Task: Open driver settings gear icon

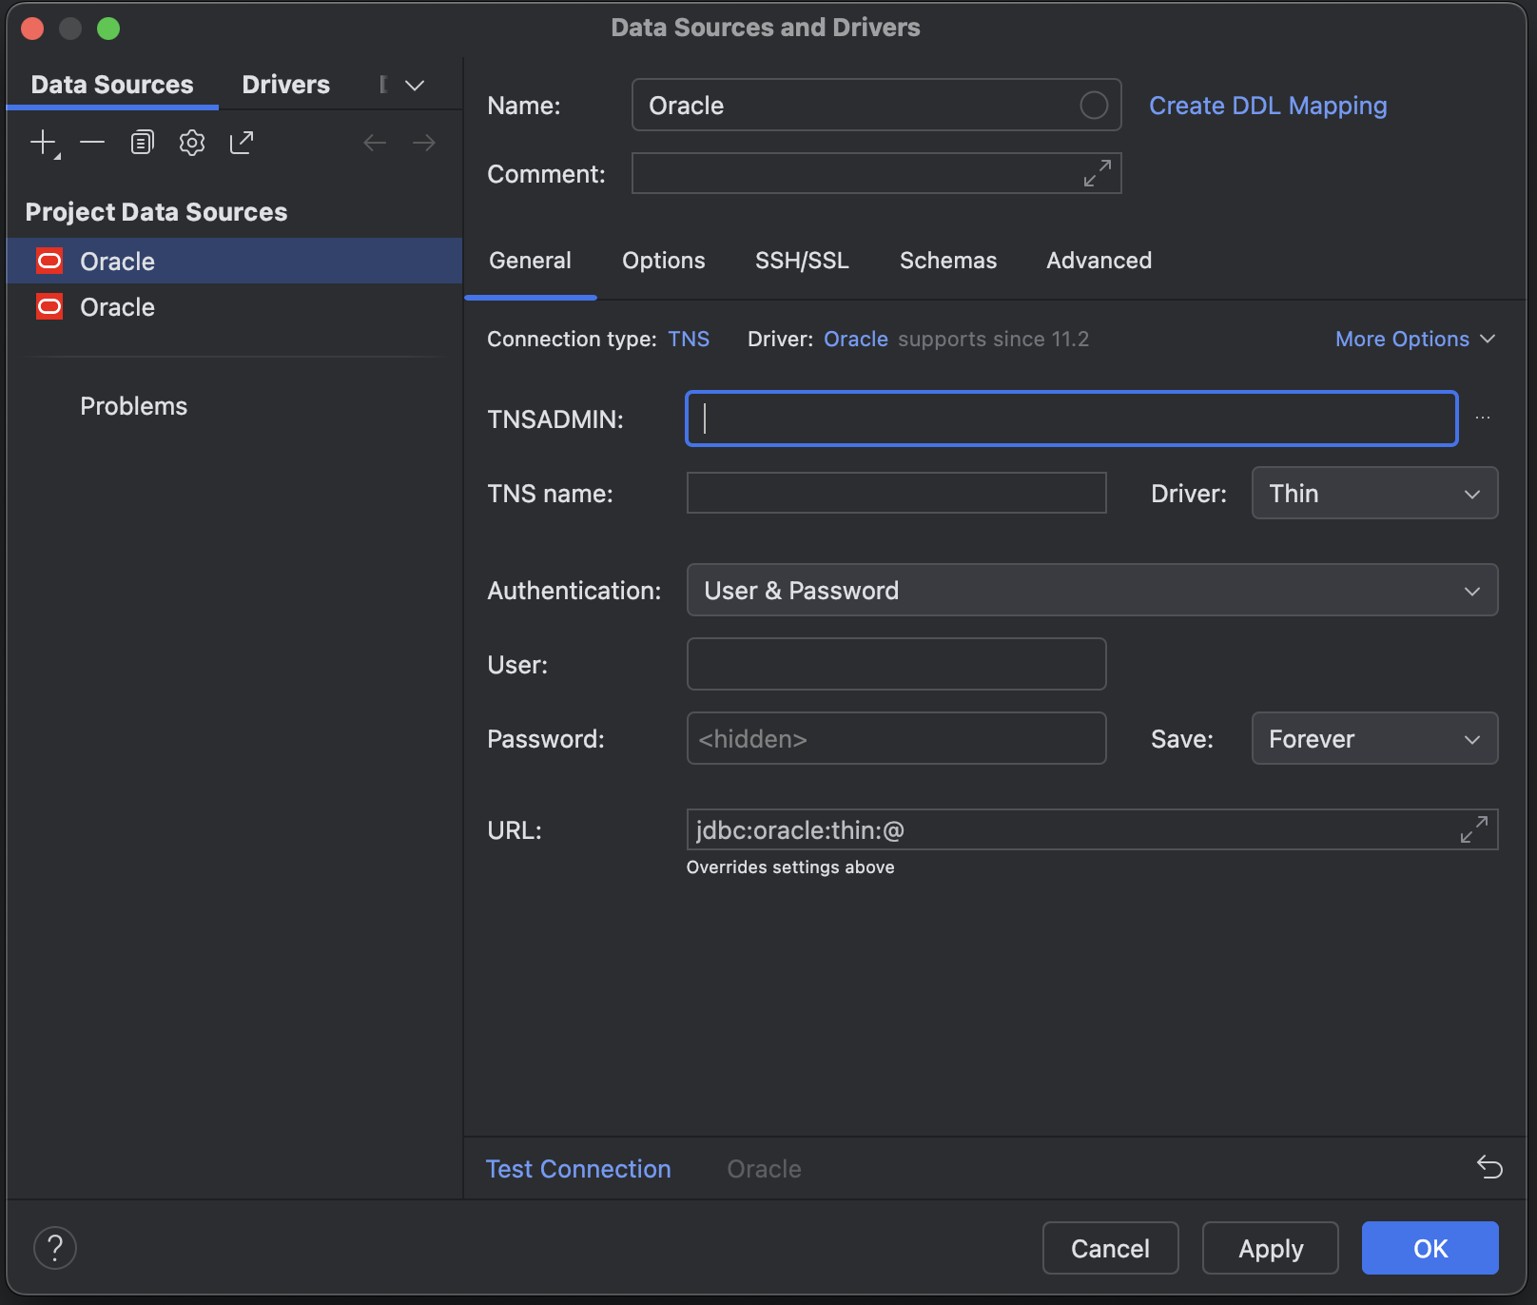Action: pyautogui.click(x=192, y=143)
